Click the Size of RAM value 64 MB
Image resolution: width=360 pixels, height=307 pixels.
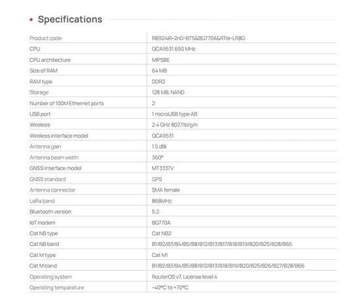coord(159,71)
